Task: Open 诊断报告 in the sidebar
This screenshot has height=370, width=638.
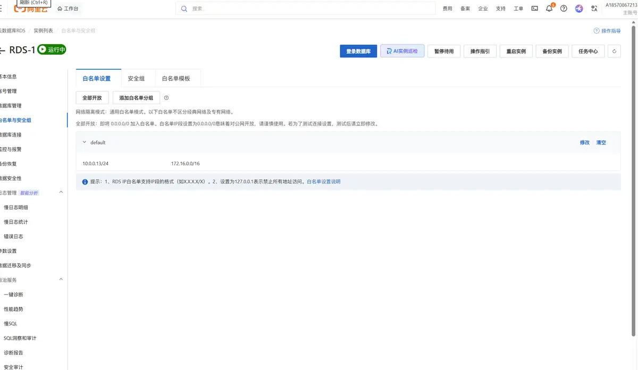Action: (x=13, y=352)
